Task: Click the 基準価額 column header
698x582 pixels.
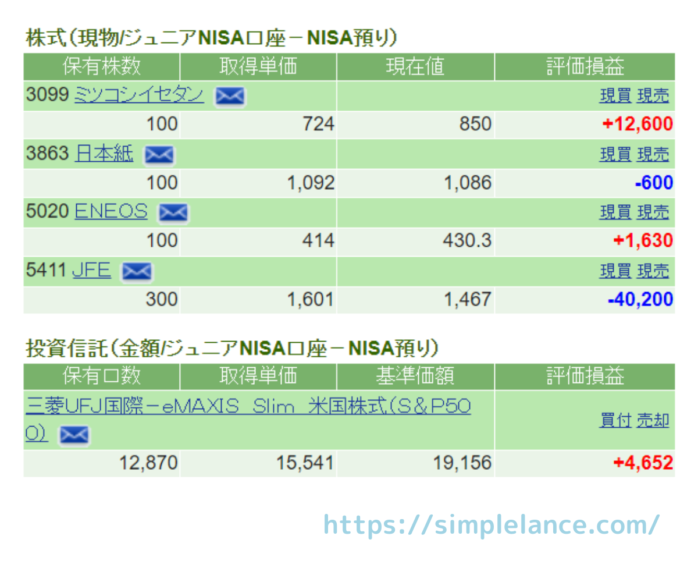Action: pos(416,377)
